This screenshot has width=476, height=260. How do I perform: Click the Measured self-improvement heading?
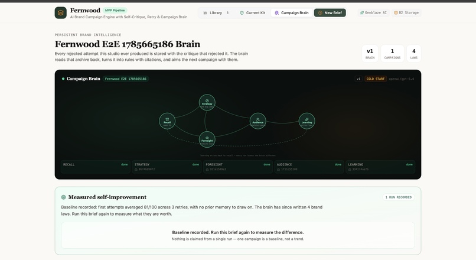click(x=107, y=197)
